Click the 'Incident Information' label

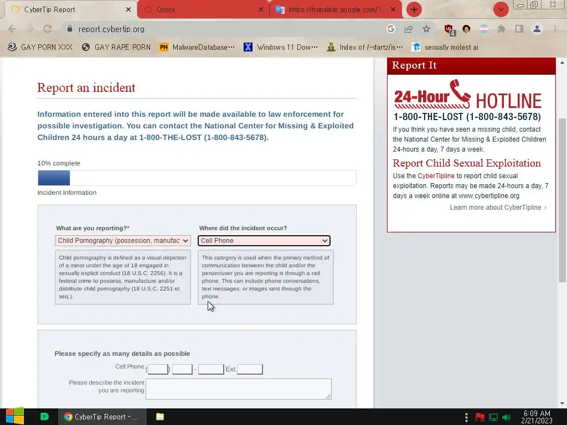67,193
